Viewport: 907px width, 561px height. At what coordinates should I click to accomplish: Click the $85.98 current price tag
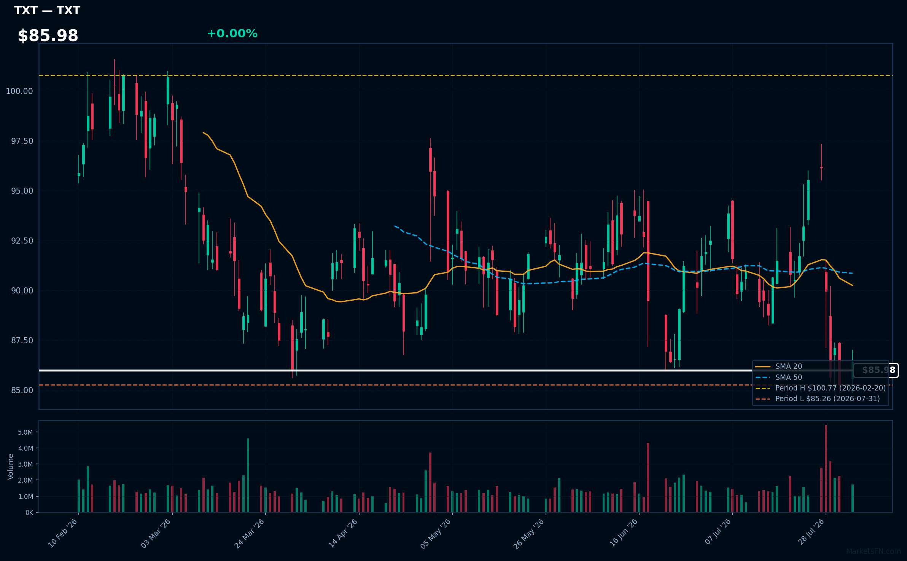point(876,370)
